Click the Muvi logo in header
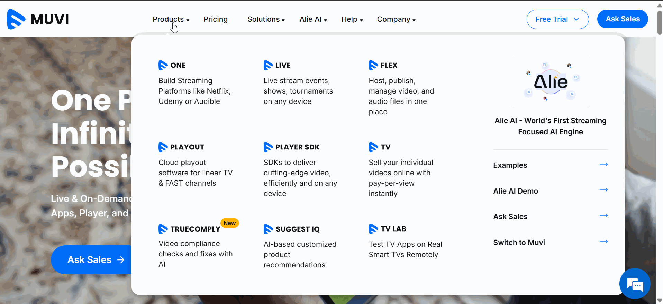This screenshot has width=663, height=304. [x=38, y=19]
